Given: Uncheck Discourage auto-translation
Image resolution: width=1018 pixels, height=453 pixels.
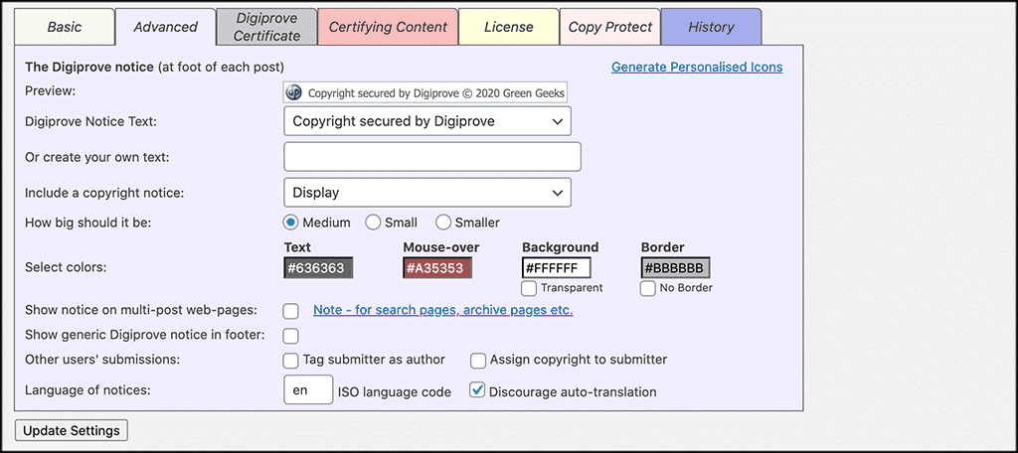Looking at the screenshot, I should point(477,390).
